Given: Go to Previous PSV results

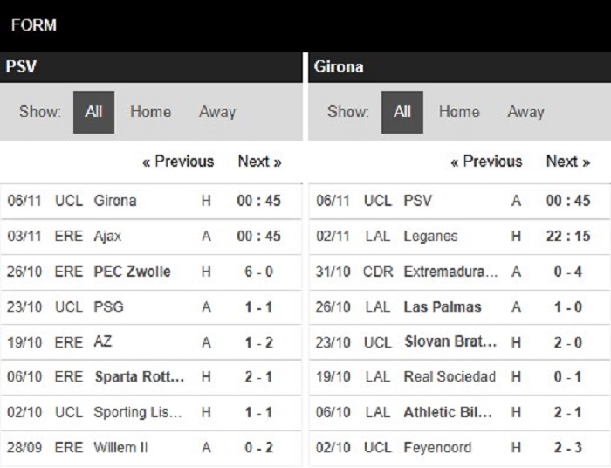Looking at the screenshot, I should [x=178, y=162].
